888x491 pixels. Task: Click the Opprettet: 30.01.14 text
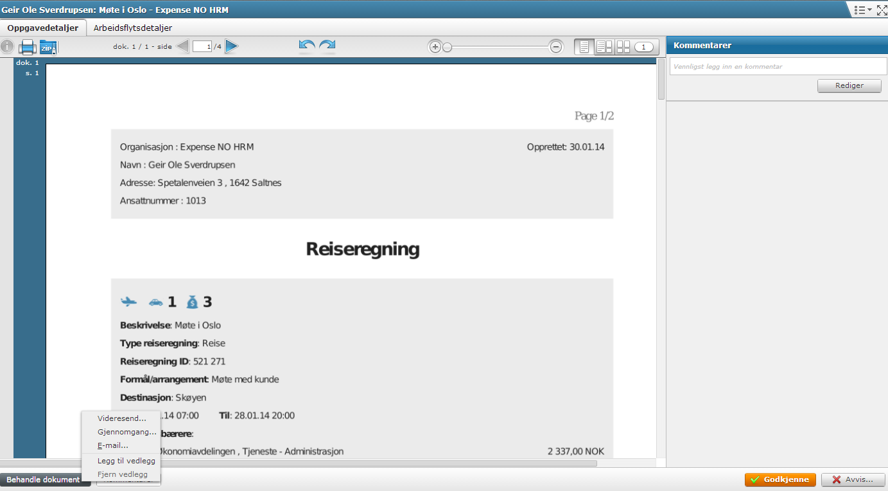(x=566, y=147)
